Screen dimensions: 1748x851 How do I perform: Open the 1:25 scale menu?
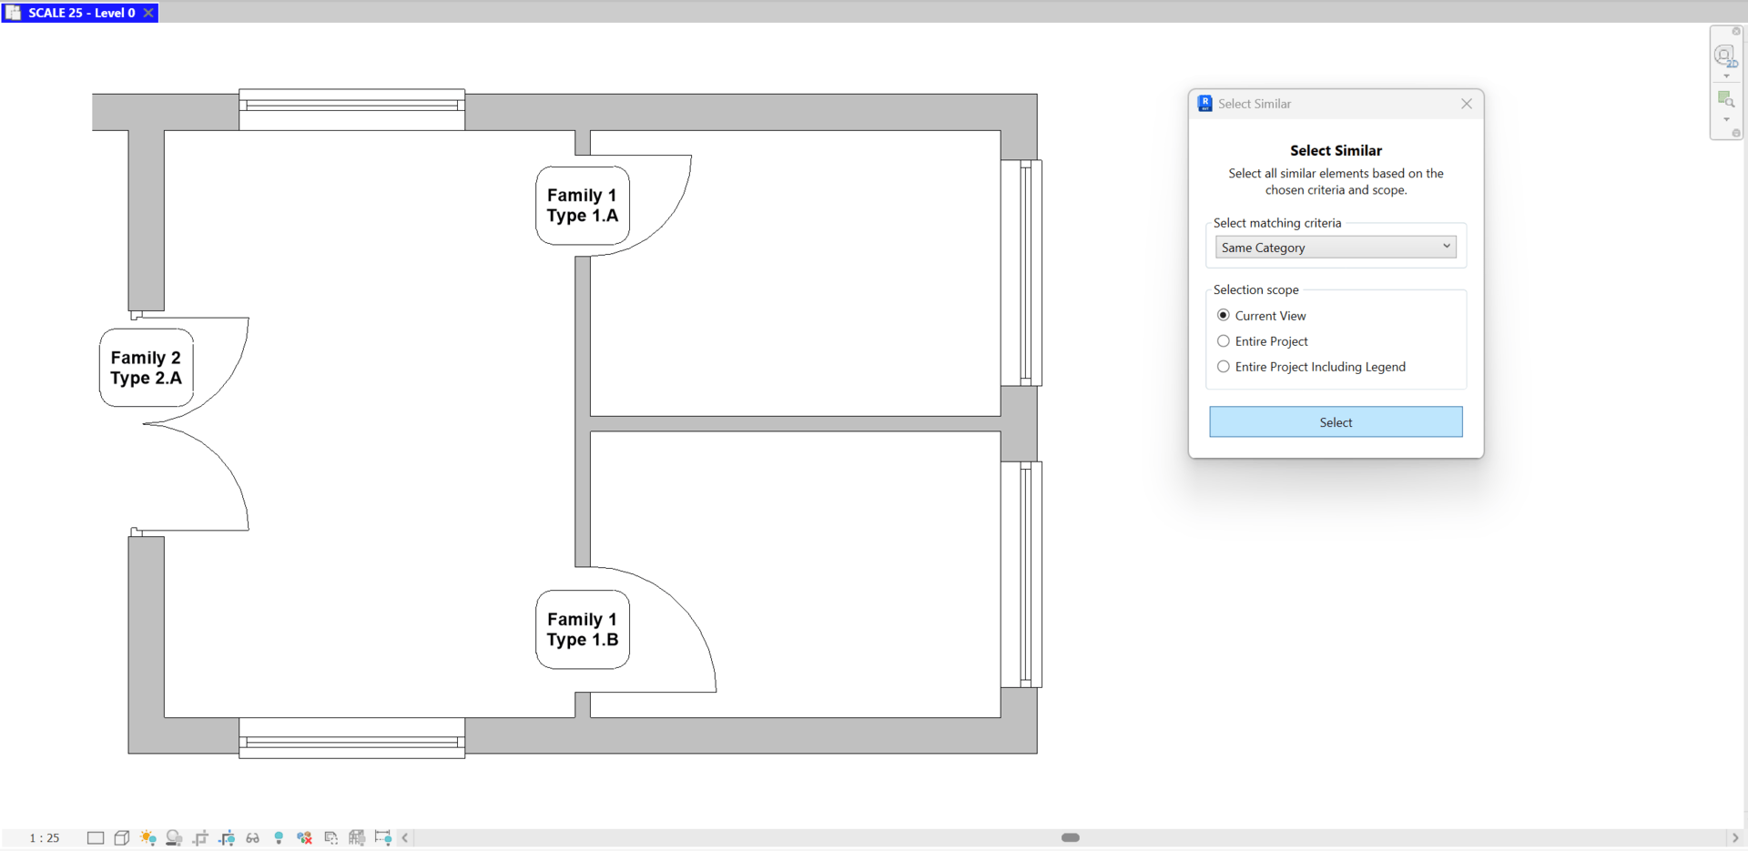42,837
